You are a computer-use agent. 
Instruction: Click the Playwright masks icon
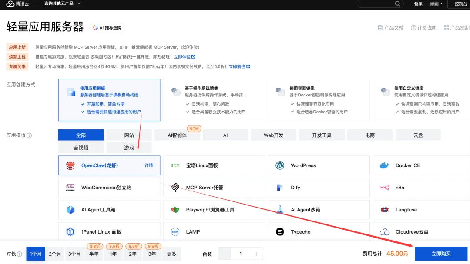175,210
